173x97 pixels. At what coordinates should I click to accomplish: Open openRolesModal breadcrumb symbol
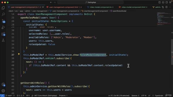click(118, 11)
